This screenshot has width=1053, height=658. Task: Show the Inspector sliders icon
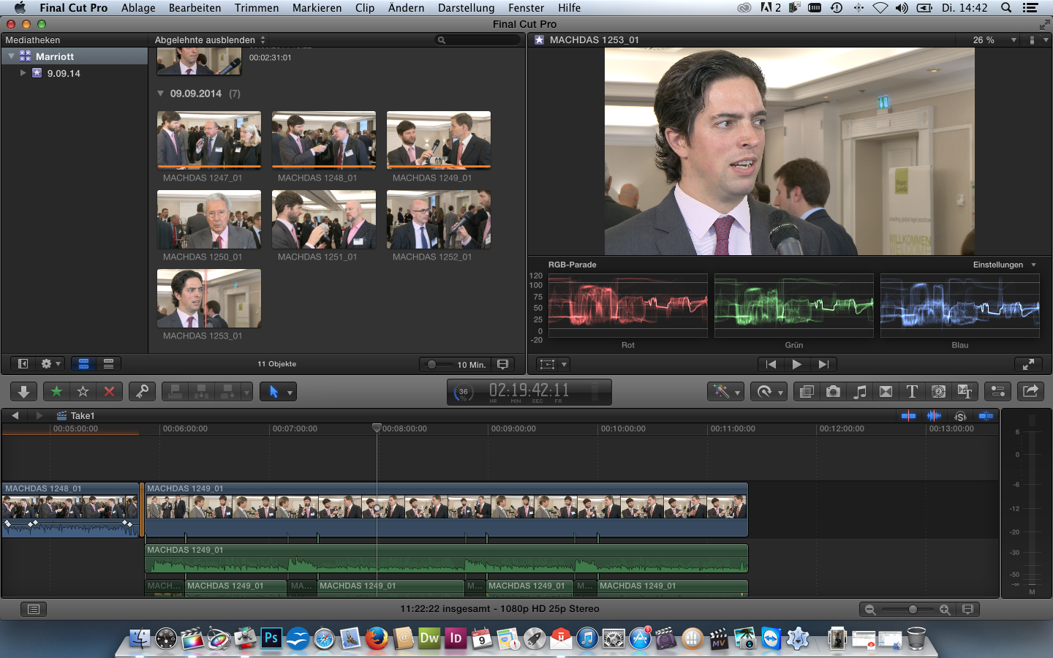pyautogui.click(x=997, y=392)
